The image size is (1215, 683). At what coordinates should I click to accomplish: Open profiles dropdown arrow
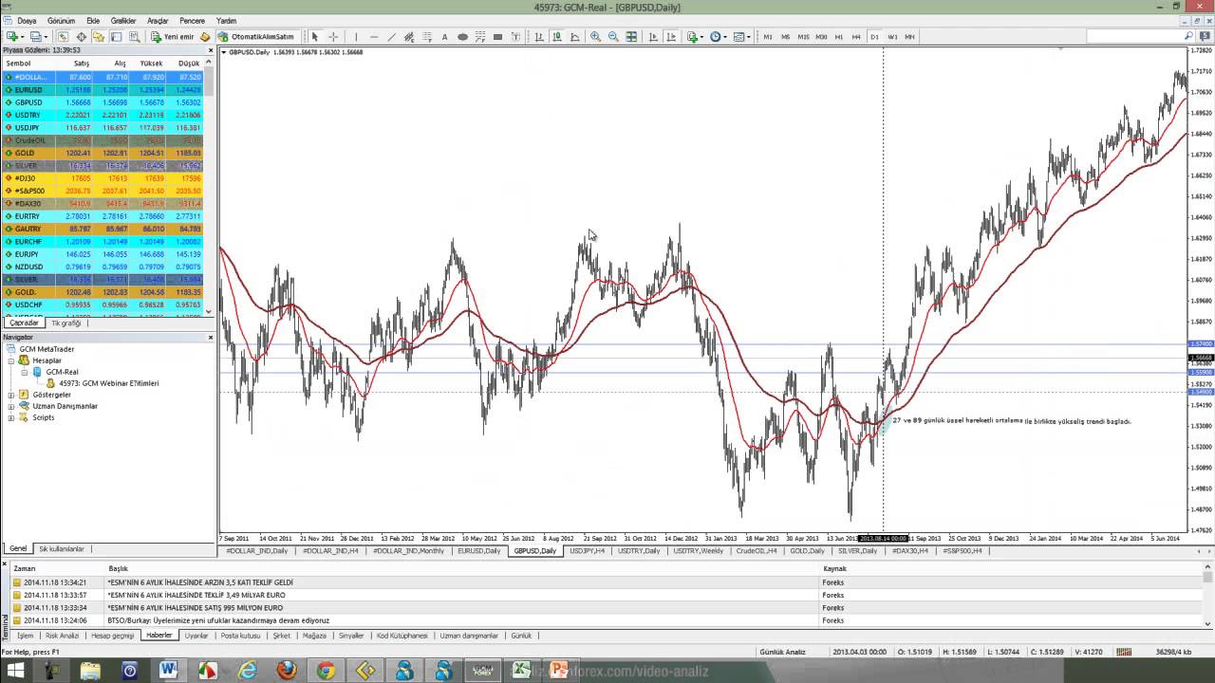pyautogui.click(x=46, y=37)
